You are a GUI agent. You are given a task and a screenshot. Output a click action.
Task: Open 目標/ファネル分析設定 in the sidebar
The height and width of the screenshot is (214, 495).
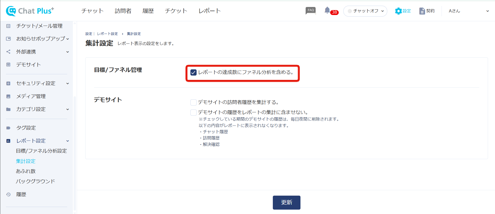[x=41, y=151]
